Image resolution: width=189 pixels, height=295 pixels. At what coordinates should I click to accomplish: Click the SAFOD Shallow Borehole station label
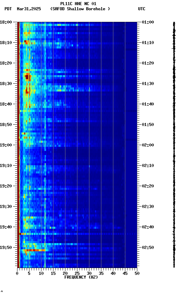point(80,9)
